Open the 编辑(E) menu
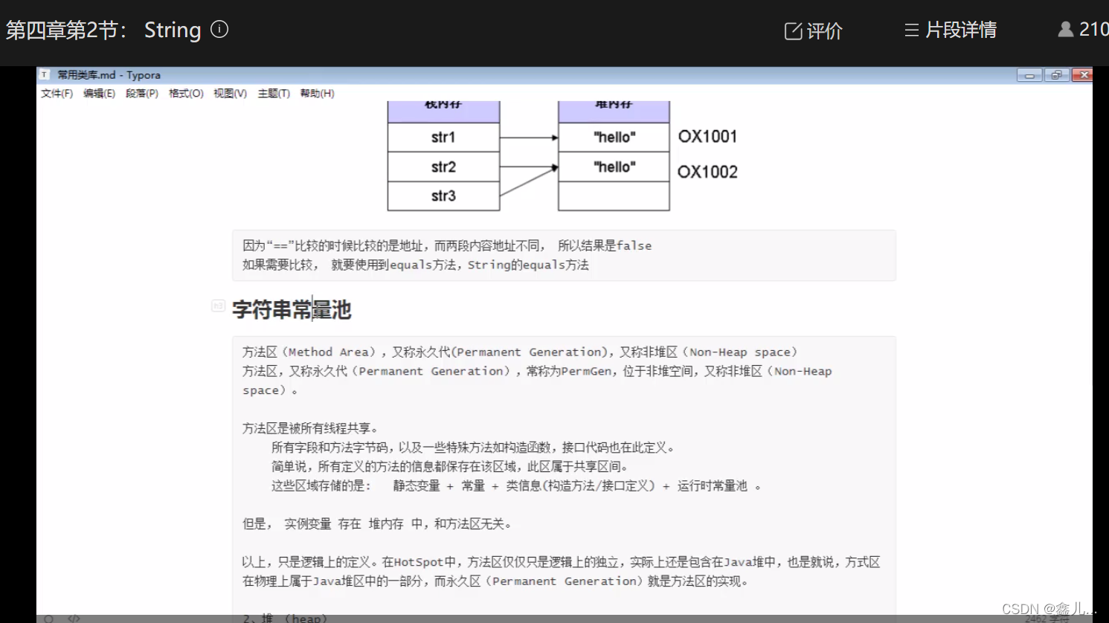1109x623 pixels. click(99, 94)
